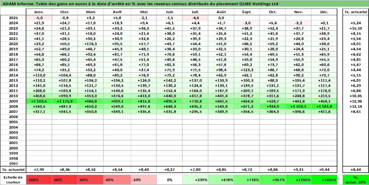Image resolution: width=369 pixels, height=185 pixels.
Task: Select the +1 181,6 cell in December 2008
Action: pos(324,106)
